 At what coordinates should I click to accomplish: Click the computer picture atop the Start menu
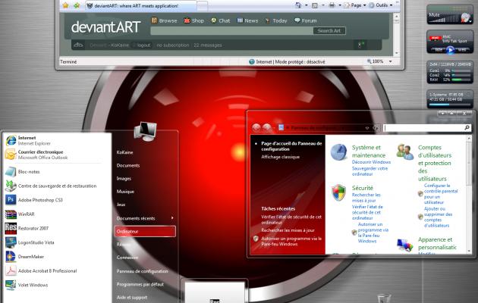146,131
